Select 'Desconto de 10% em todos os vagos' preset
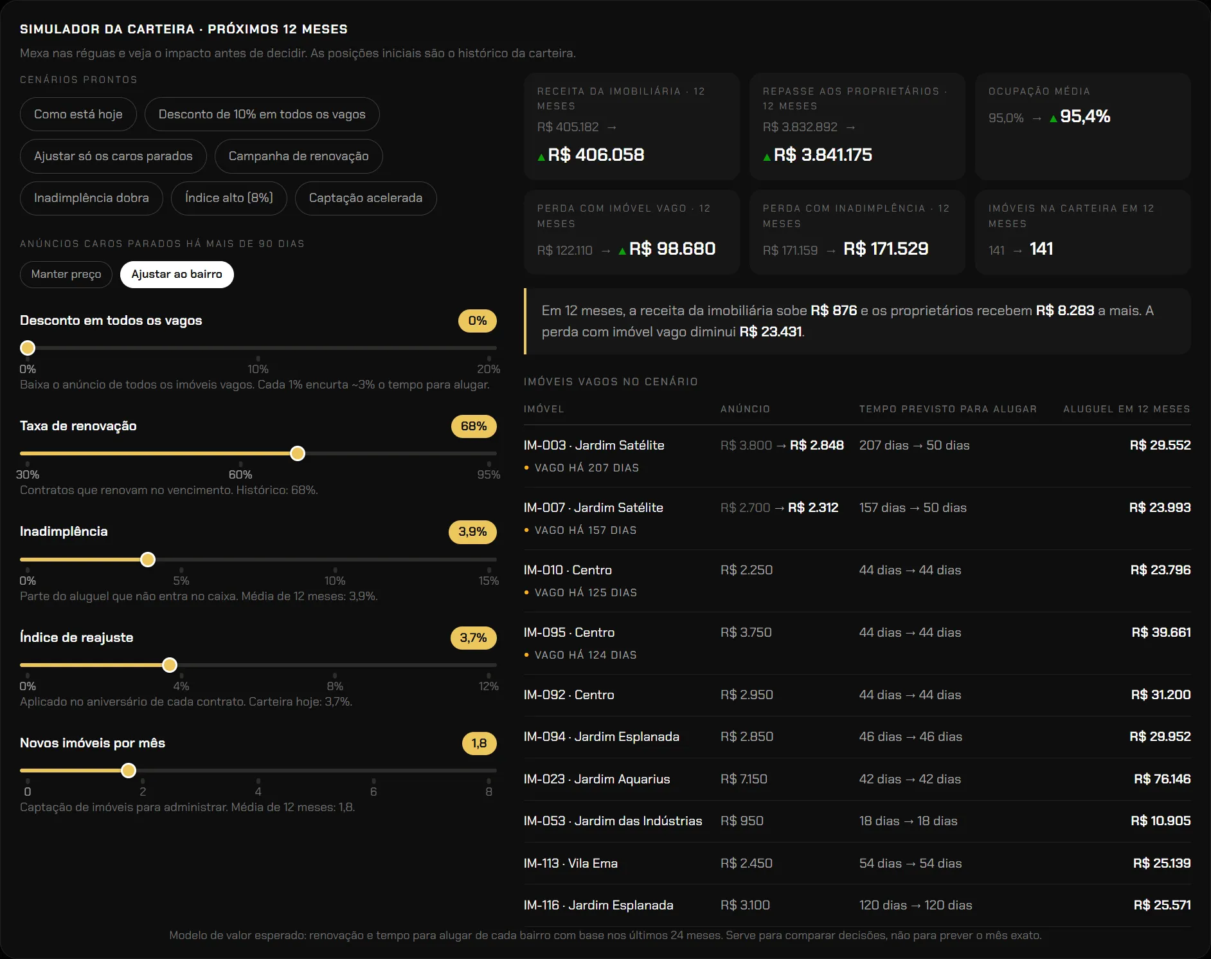The height and width of the screenshot is (959, 1211). pos(262,114)
